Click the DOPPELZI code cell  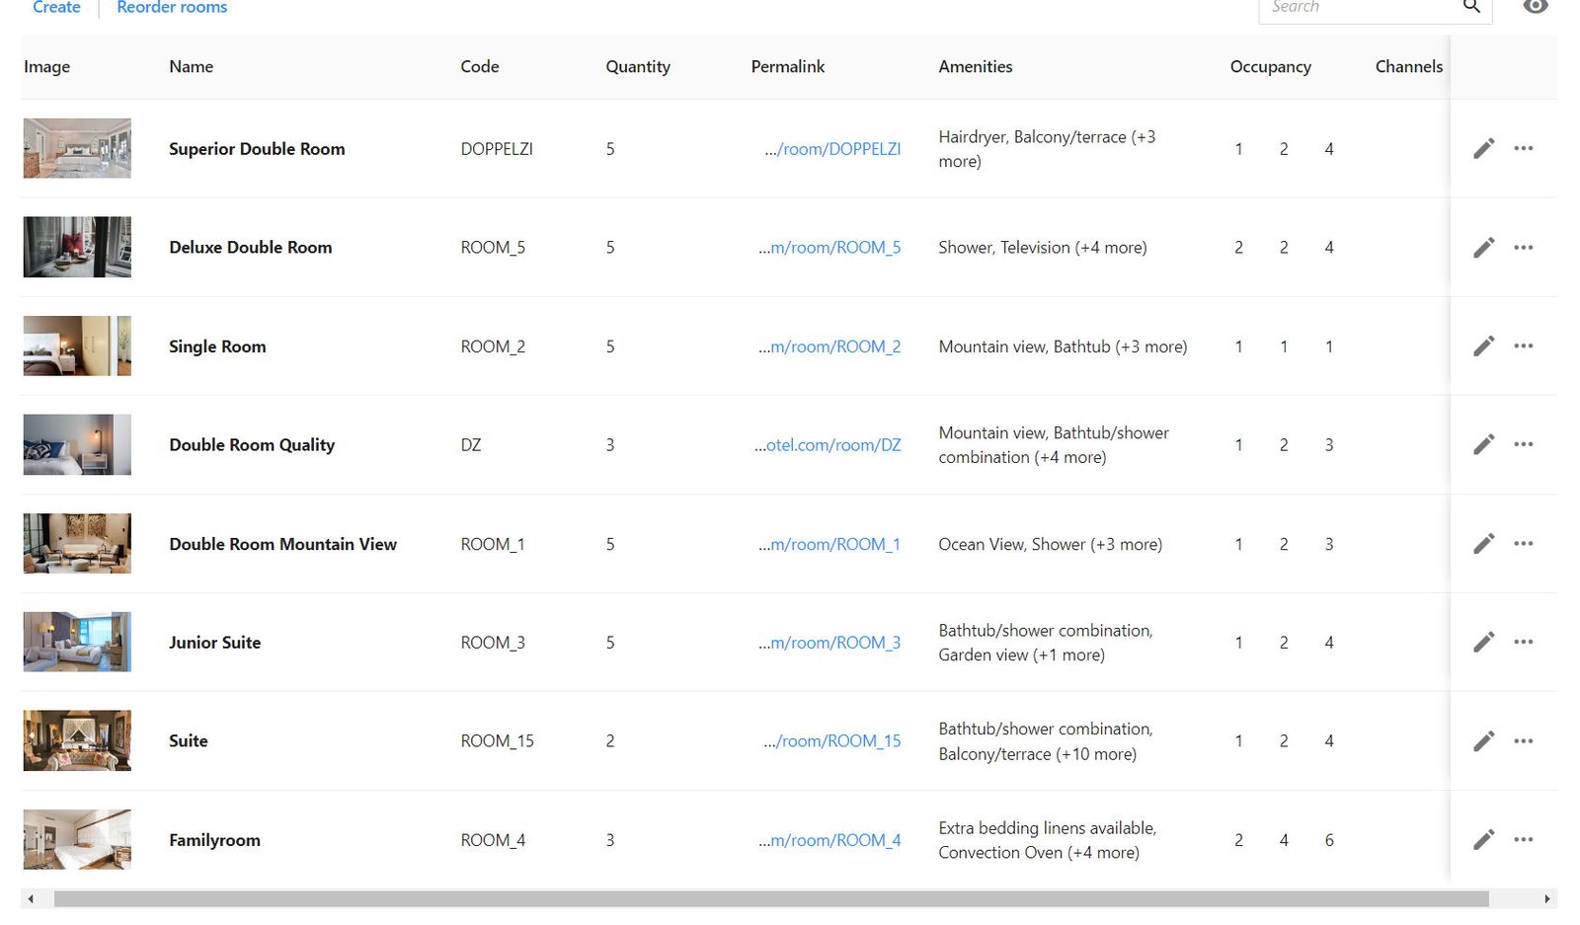(x=497, y=149)
